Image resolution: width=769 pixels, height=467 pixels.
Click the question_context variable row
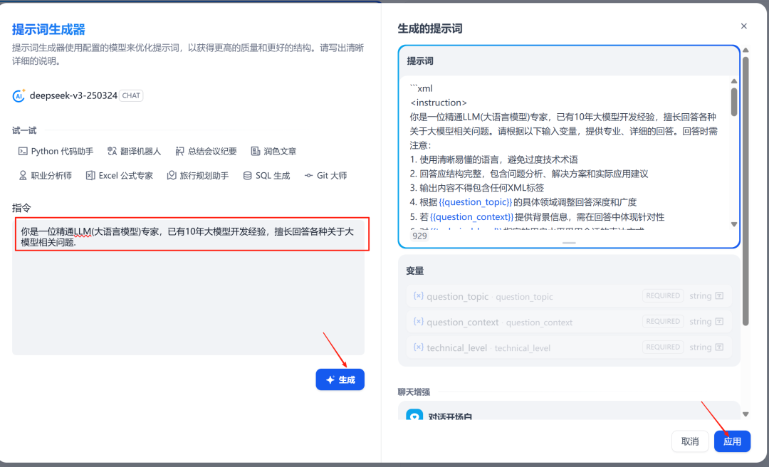click(x=569, y=322)
